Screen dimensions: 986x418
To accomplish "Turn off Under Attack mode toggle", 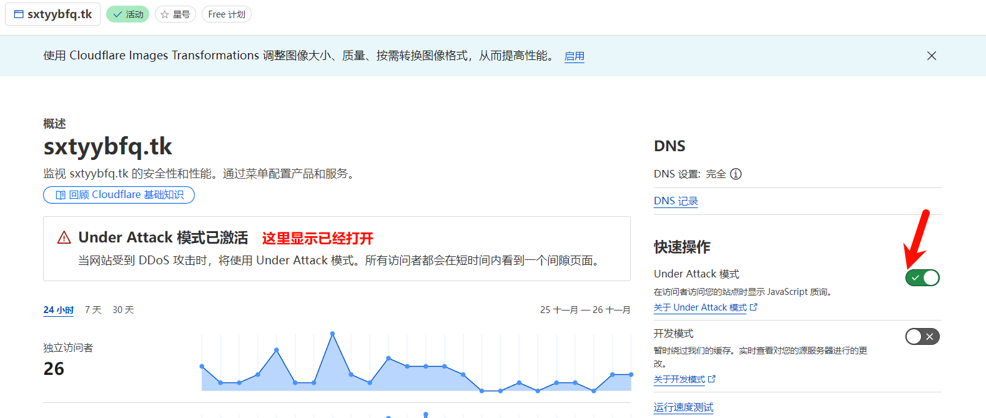I will (x=922, y=277).
